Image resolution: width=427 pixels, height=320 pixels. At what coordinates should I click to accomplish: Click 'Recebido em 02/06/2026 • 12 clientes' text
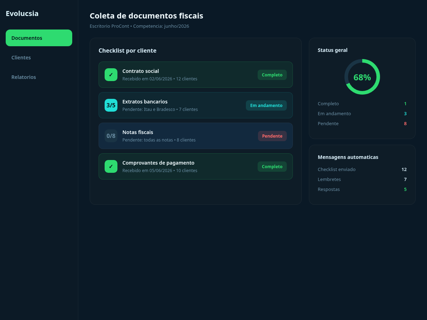(x=160, y=79)
